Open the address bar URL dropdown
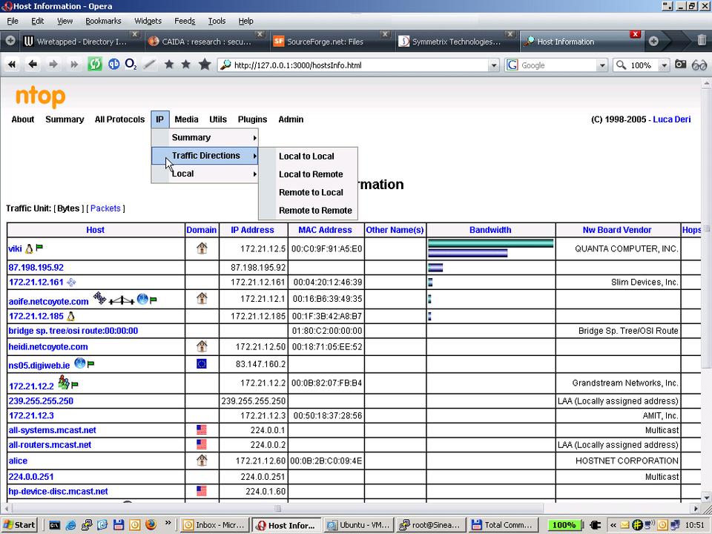This screenshot has height=534, width=712. 494,65
